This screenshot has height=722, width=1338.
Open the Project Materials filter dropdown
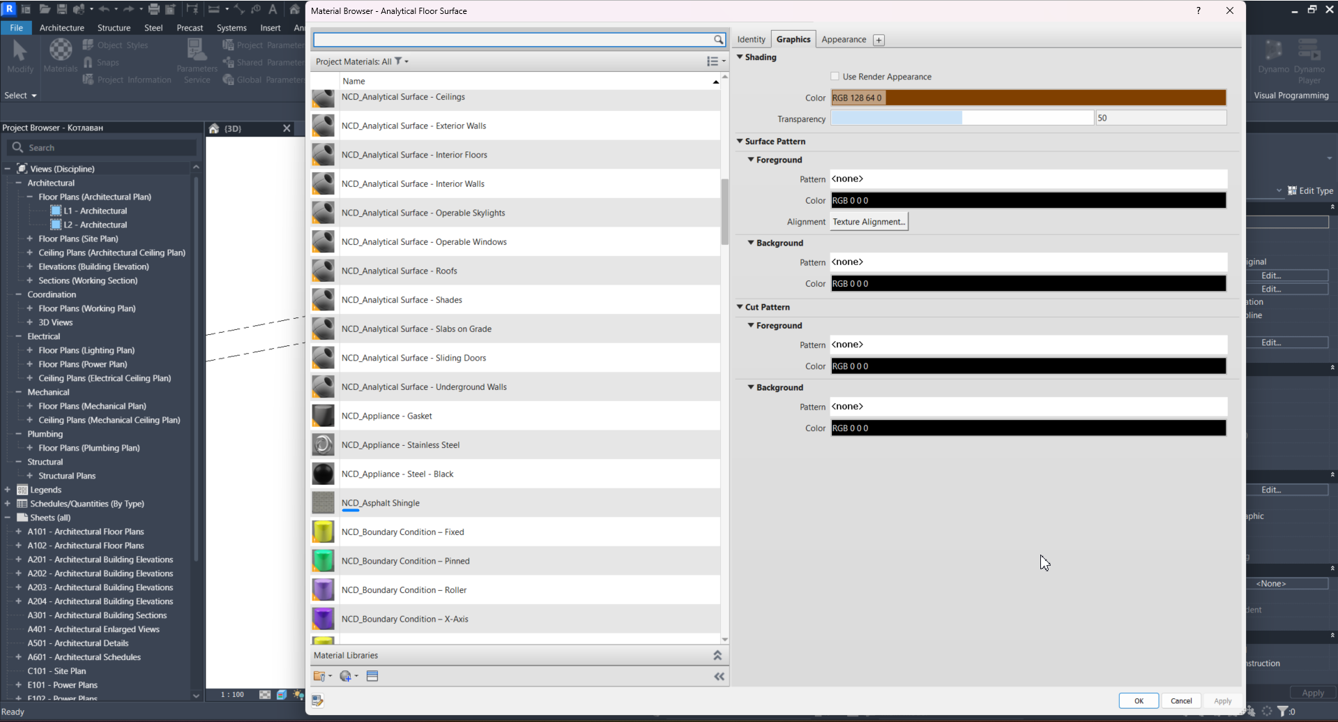[401, 61]
